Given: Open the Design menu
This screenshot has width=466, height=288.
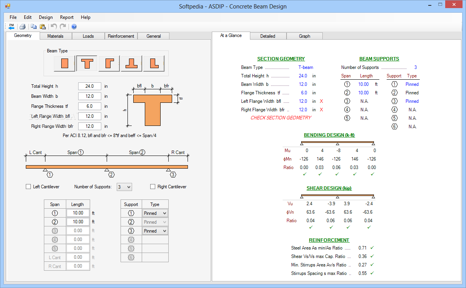Looking at the screenshot, I should (x=46, y=17).
